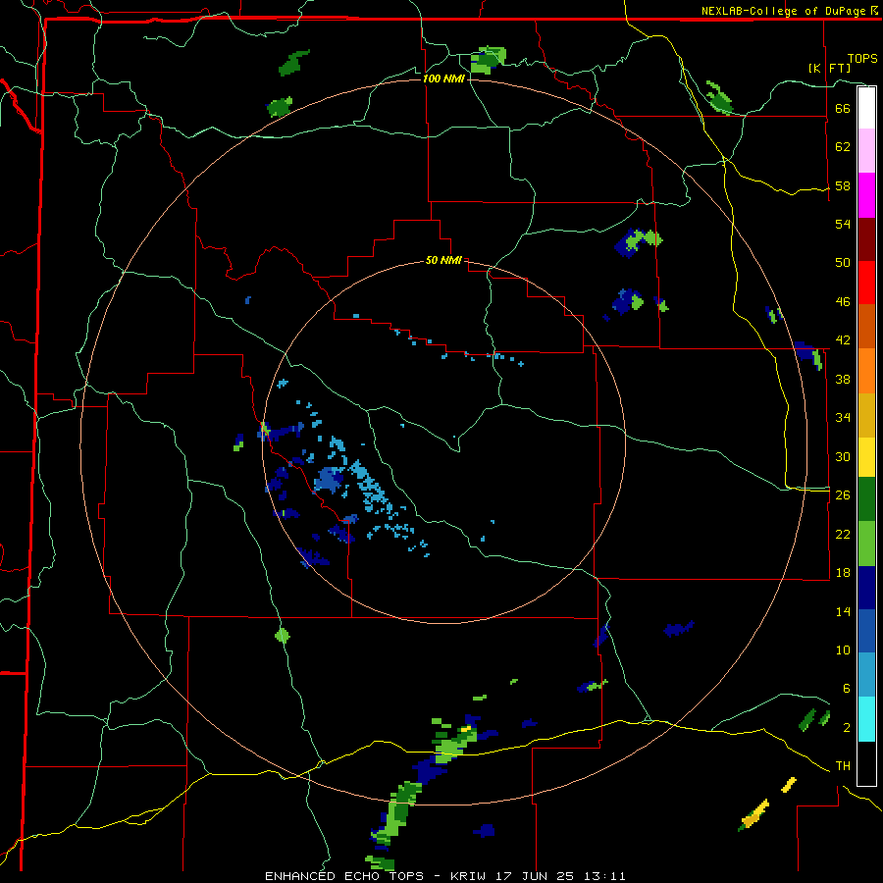
Task: Pick the orange legend swatch
Action: coord(866,371)
